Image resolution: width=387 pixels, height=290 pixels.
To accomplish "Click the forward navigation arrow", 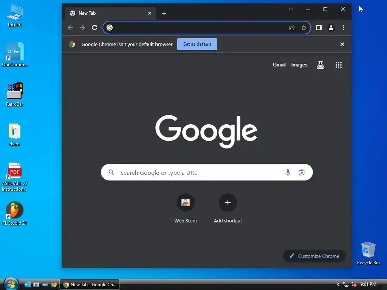I will 82,28.
